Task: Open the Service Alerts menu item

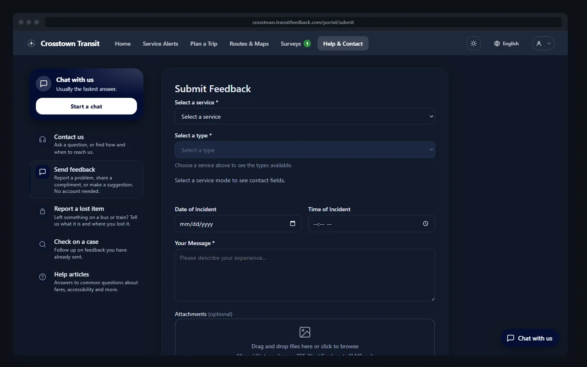Action: coord(160,44)
